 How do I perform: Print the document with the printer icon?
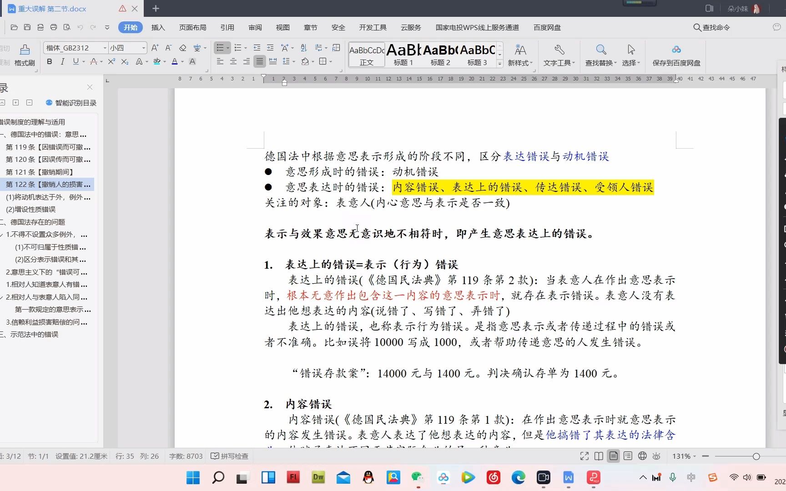54,27
